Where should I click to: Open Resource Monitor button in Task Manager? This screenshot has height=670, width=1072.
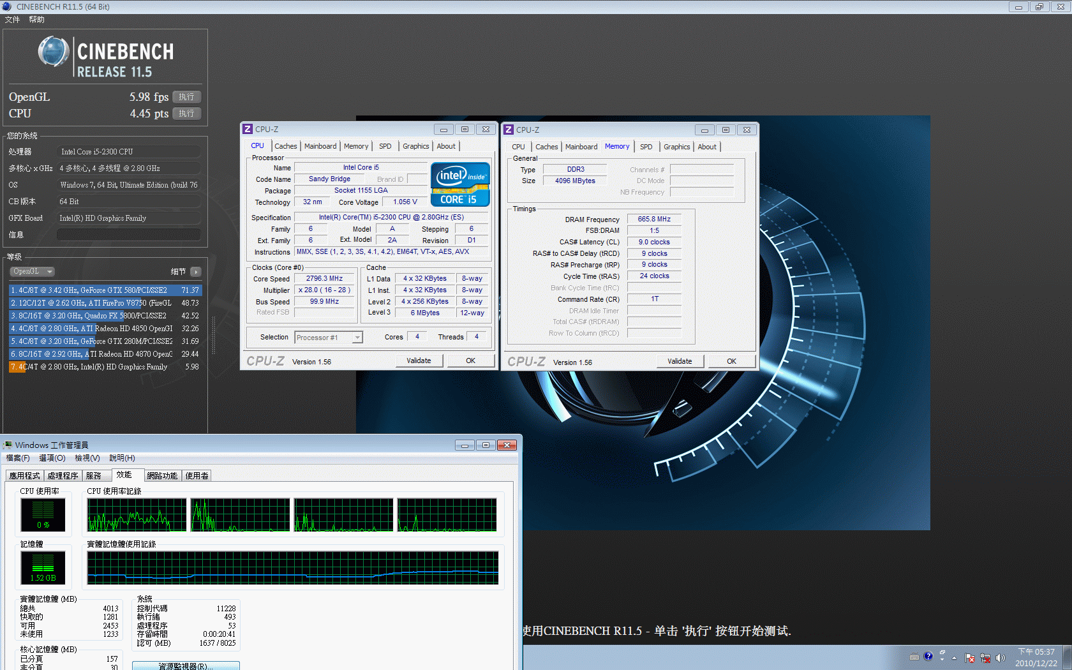186,666
